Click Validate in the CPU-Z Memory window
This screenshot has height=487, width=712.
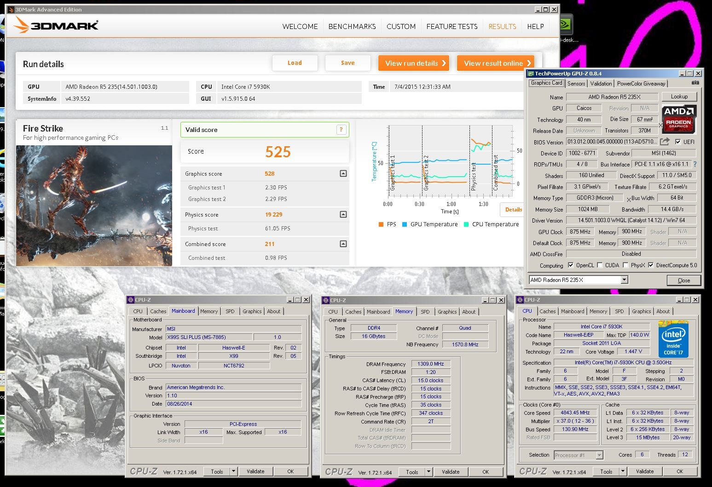[451, 471]
